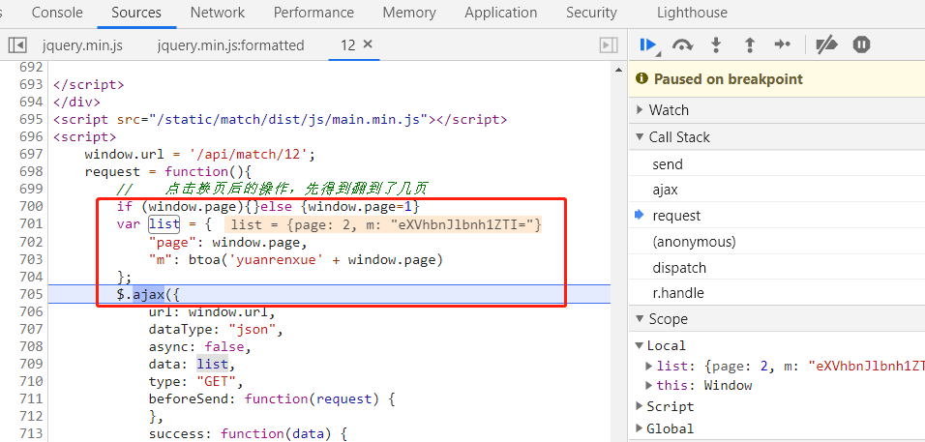Step out of current function

coord(750,44)
